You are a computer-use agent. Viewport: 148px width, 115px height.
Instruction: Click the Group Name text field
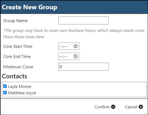pos(83,20)
